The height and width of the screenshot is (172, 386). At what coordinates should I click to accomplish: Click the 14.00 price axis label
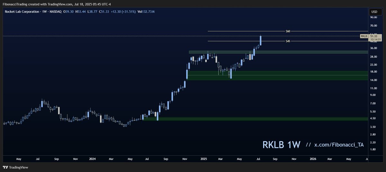tap(373, 79)
